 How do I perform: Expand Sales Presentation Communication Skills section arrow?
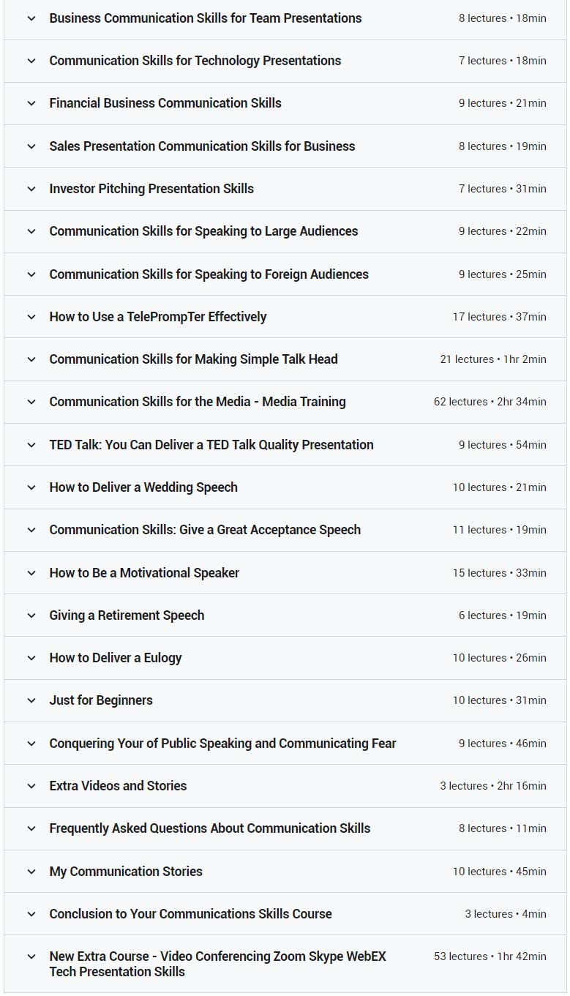tap(31, 146)
